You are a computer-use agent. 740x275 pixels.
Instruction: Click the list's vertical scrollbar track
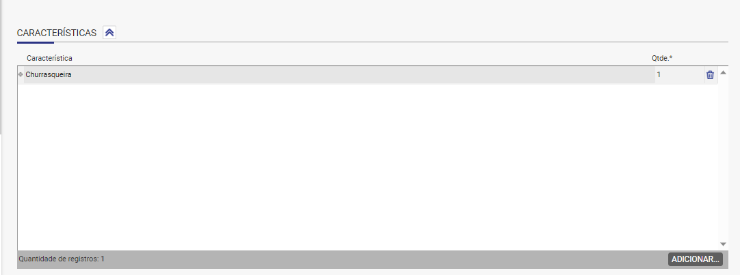723,158
